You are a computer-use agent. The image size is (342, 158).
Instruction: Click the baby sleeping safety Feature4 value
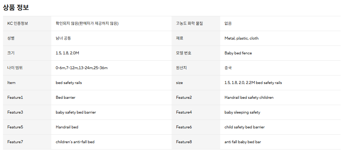pos(242,112)
